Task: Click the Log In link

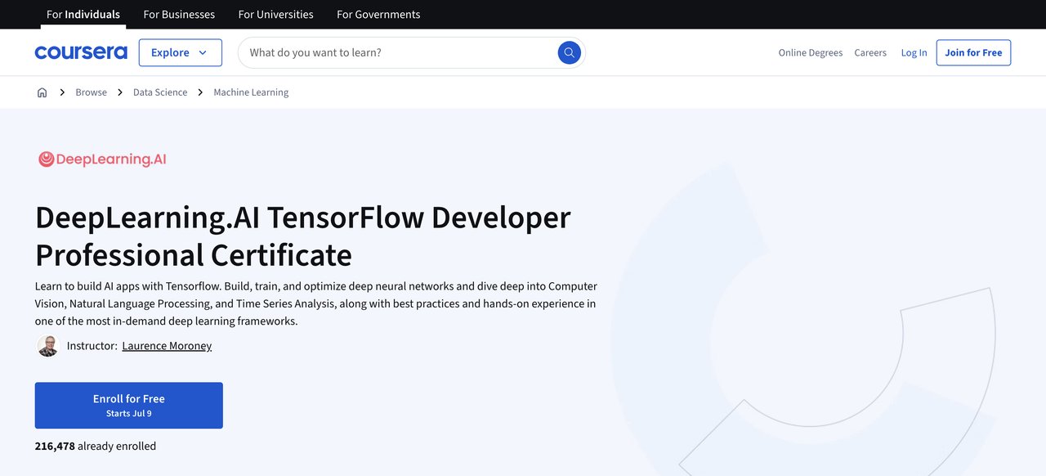Action: 914,52
